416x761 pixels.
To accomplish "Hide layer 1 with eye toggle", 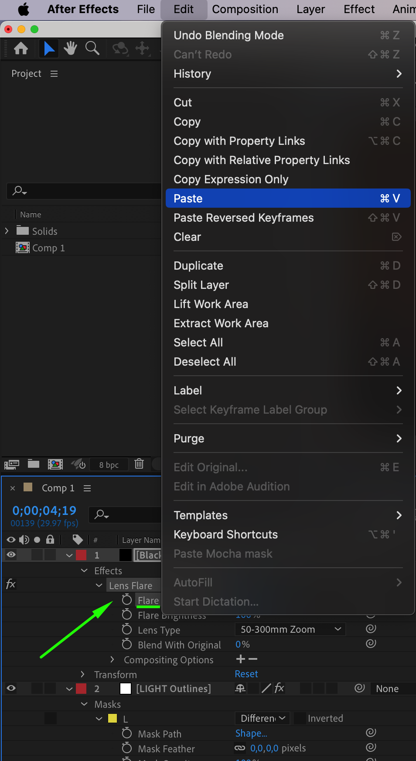I will [x=11, y=555].
